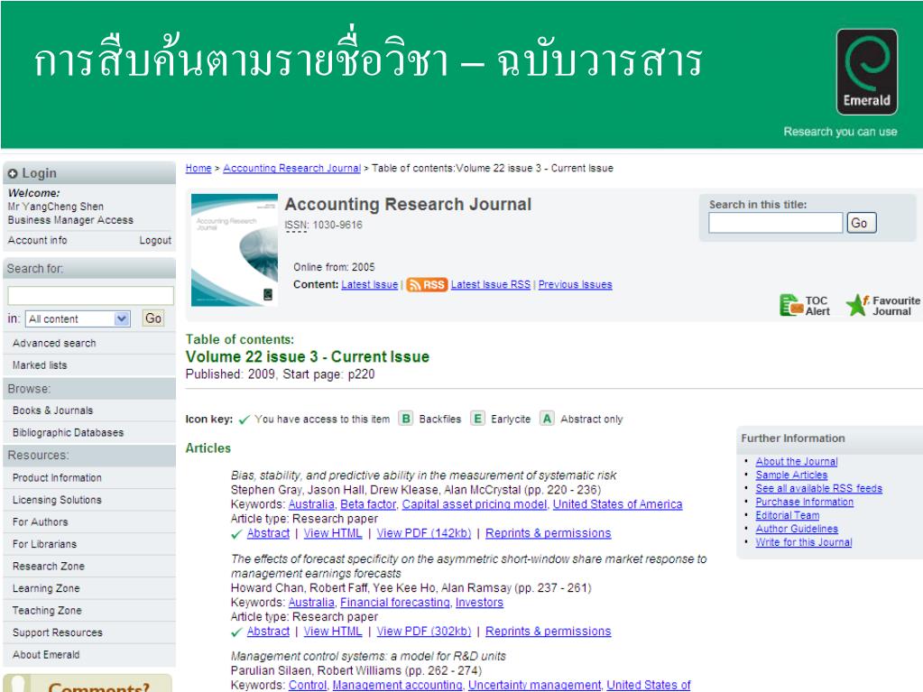Image resolution: width=923 pixels, height=692 pixels.
Task: Click the Earlycite E icon in key
Action: pyautogui.click(x=477, y=419)
